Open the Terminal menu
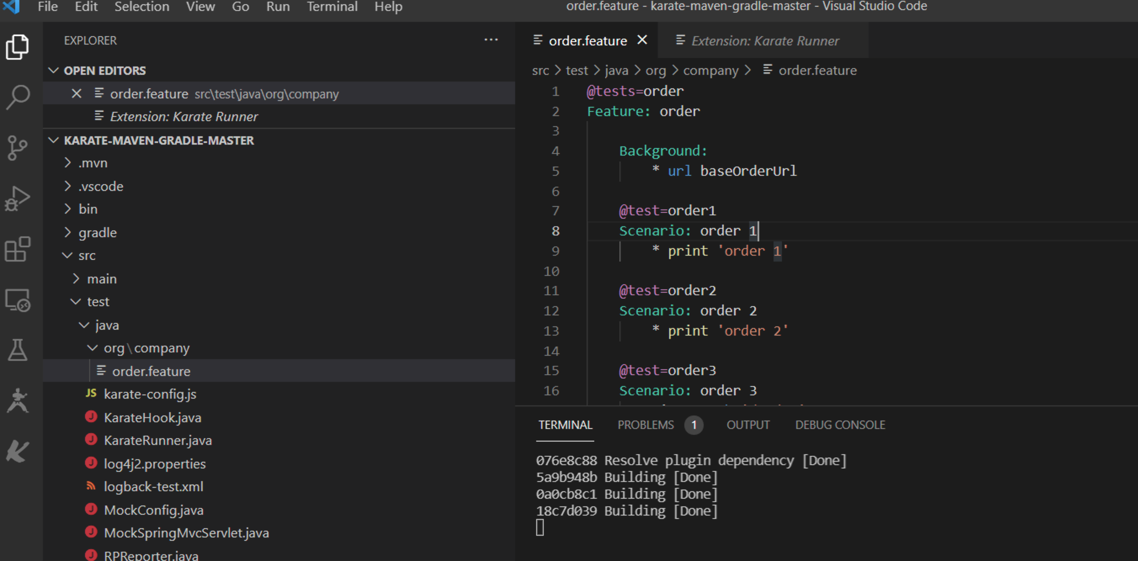This screenshot has width=1138, height=561. coord(332,7)
